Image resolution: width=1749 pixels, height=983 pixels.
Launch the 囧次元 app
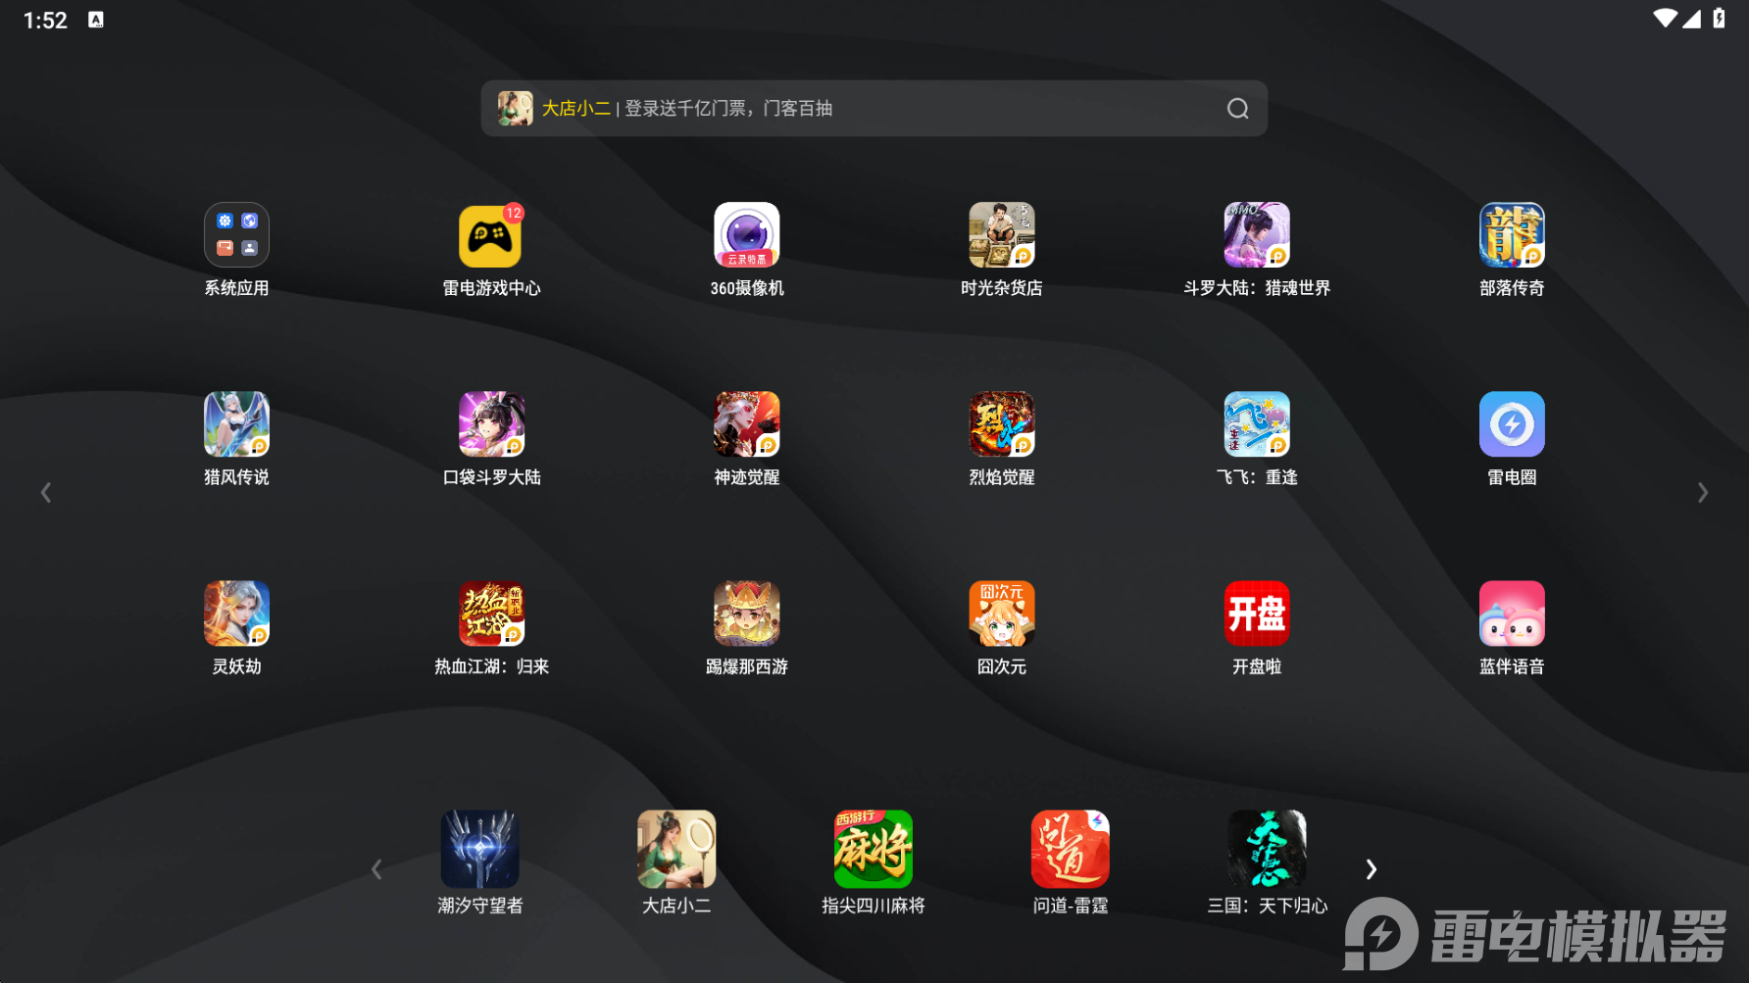pyautogui.click(x=1001, y=614)
